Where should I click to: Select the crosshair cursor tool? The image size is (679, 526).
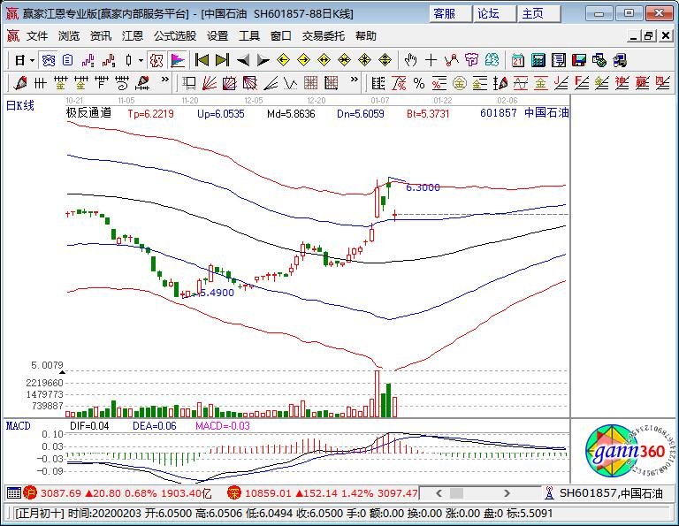pos(431,60)
